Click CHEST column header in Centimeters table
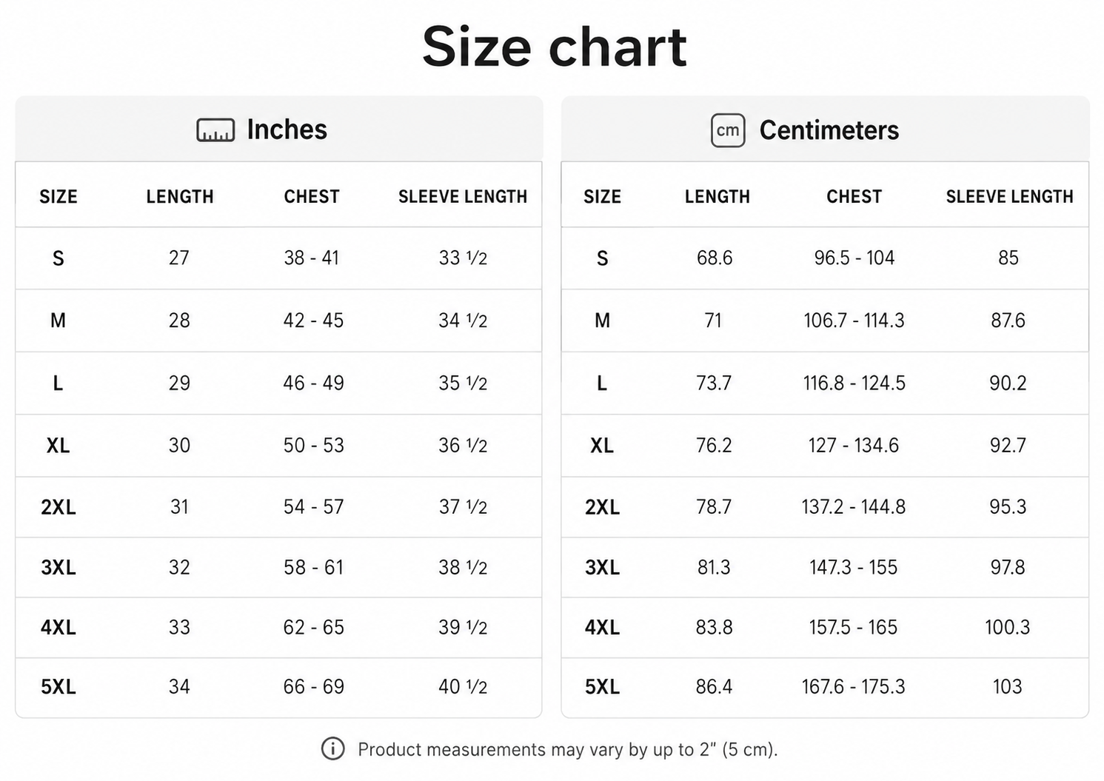 click(854, 196)
